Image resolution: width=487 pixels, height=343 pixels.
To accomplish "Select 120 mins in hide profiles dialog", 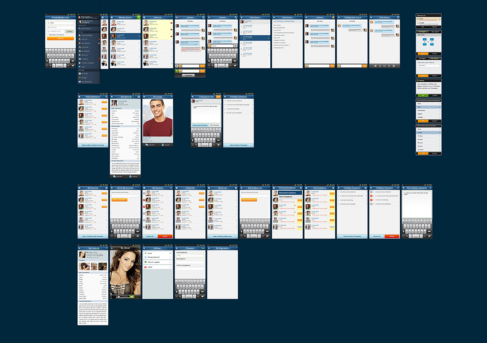I will click(x=429, y=150).
